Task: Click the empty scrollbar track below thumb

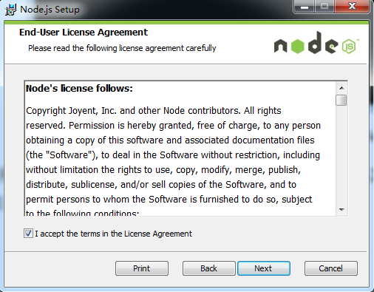Action: (x=341, y=155)
